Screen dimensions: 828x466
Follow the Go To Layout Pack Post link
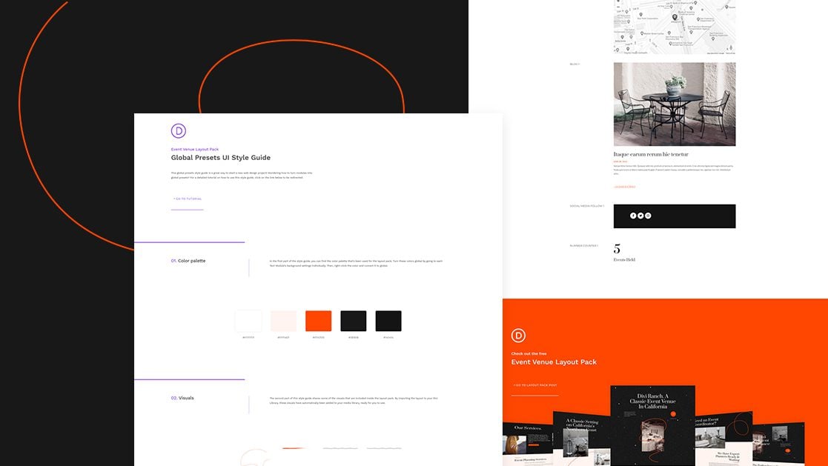[x=535, y=385]
